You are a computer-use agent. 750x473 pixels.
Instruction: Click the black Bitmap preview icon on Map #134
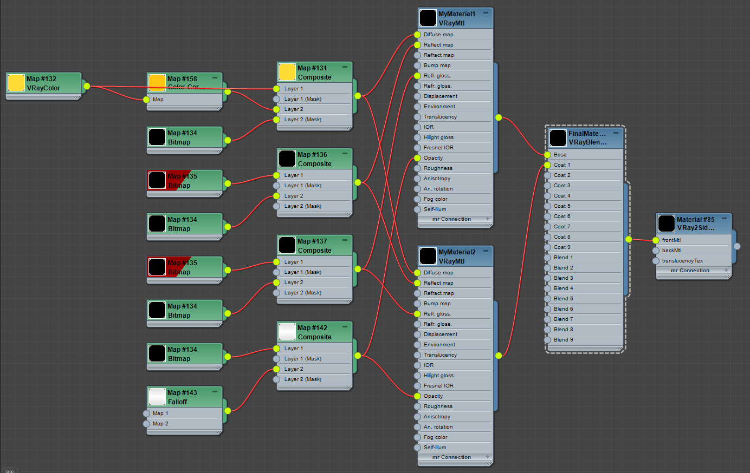coord(157,136)
